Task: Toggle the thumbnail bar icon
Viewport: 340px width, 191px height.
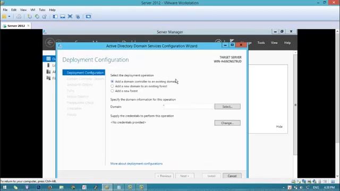Action: 63,16
